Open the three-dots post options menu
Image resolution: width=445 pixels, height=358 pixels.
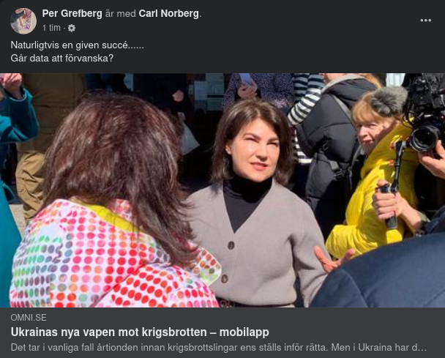425,20
